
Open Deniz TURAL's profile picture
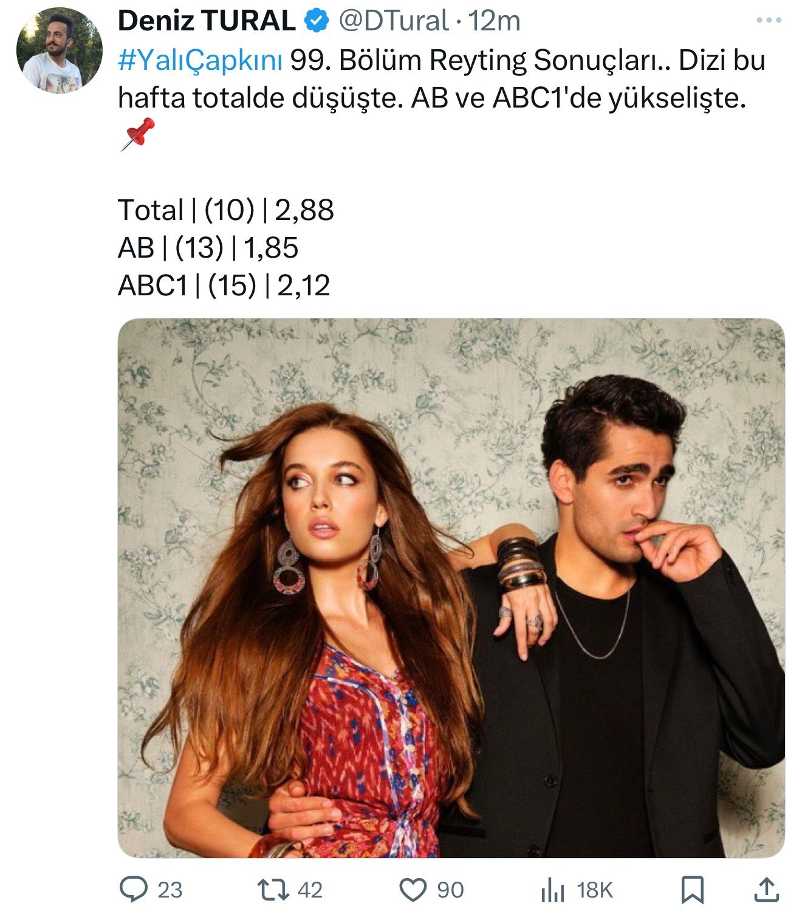pyautogui.click(x=59, y=50)
